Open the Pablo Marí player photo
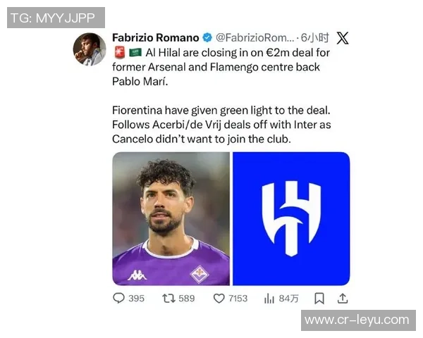Image resolution: width=423 pixels, height=338 pixels. 171,218
